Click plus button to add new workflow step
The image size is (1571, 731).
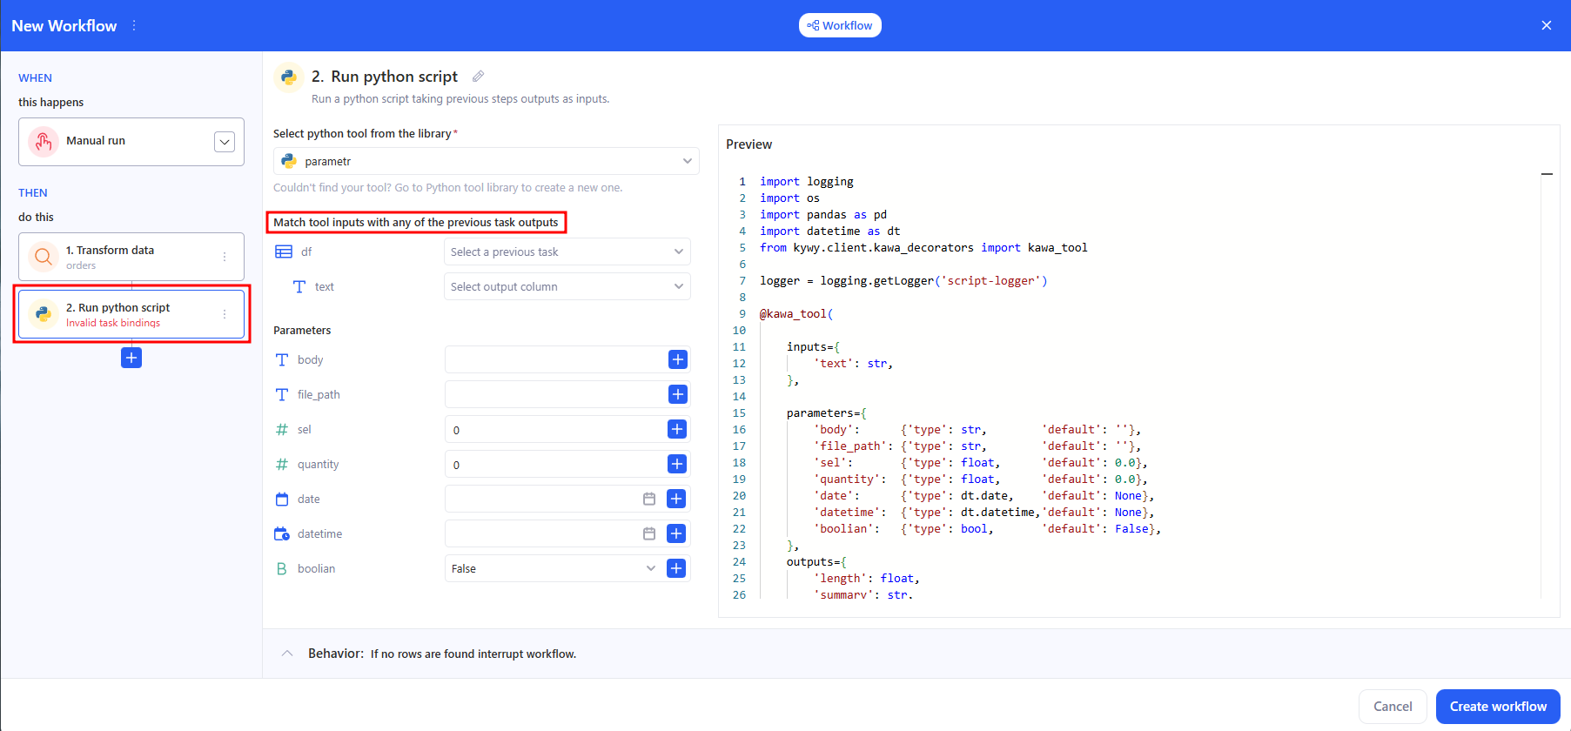pos(131,358)
